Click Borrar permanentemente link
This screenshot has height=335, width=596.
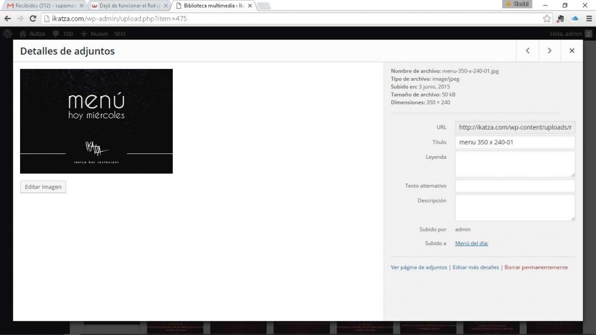point(536,267)
